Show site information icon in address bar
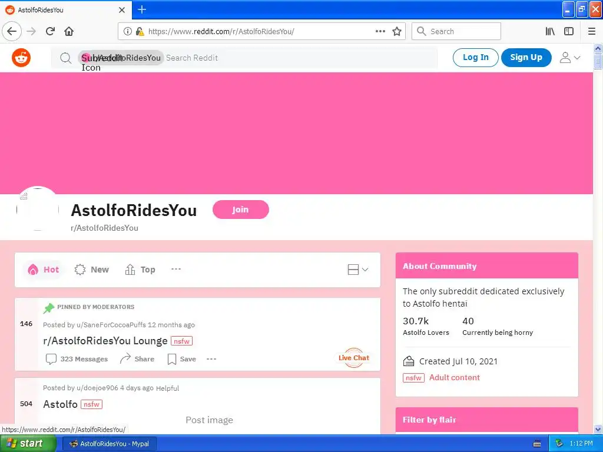Viewport: 603px width, 452px height. [128, 31]
